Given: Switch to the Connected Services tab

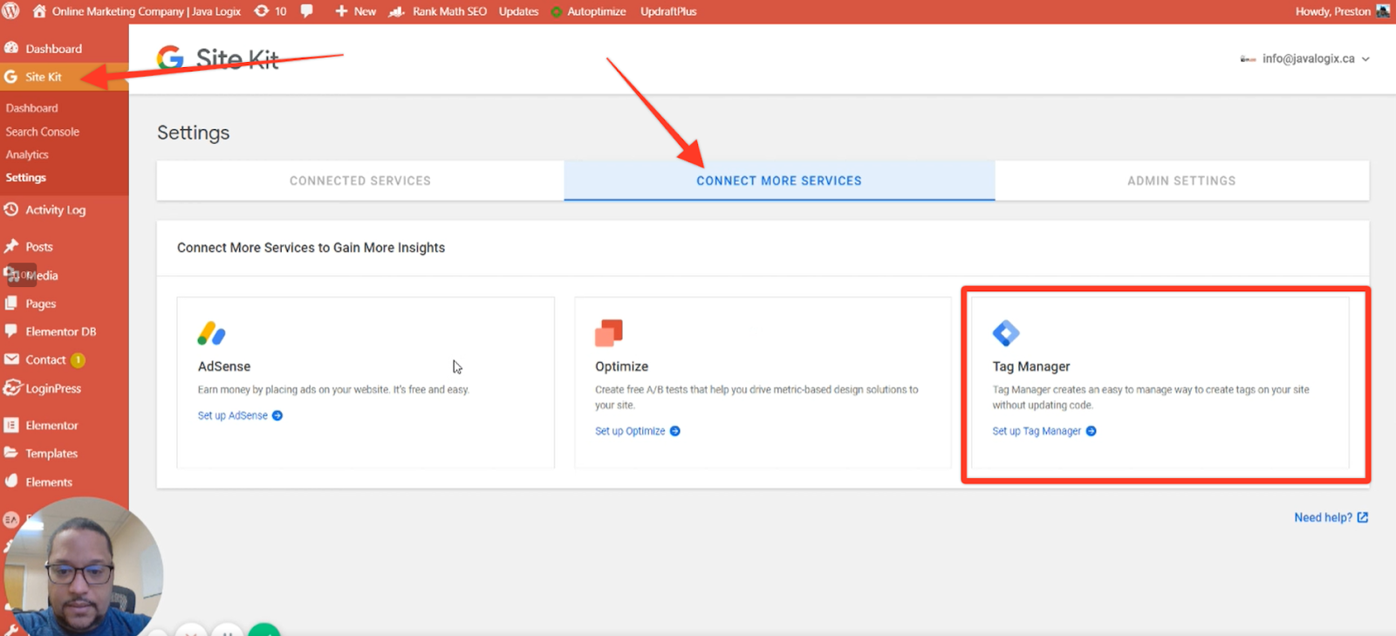Looking at the screenshot, I should pyautogui.click(x=360, y=181).
